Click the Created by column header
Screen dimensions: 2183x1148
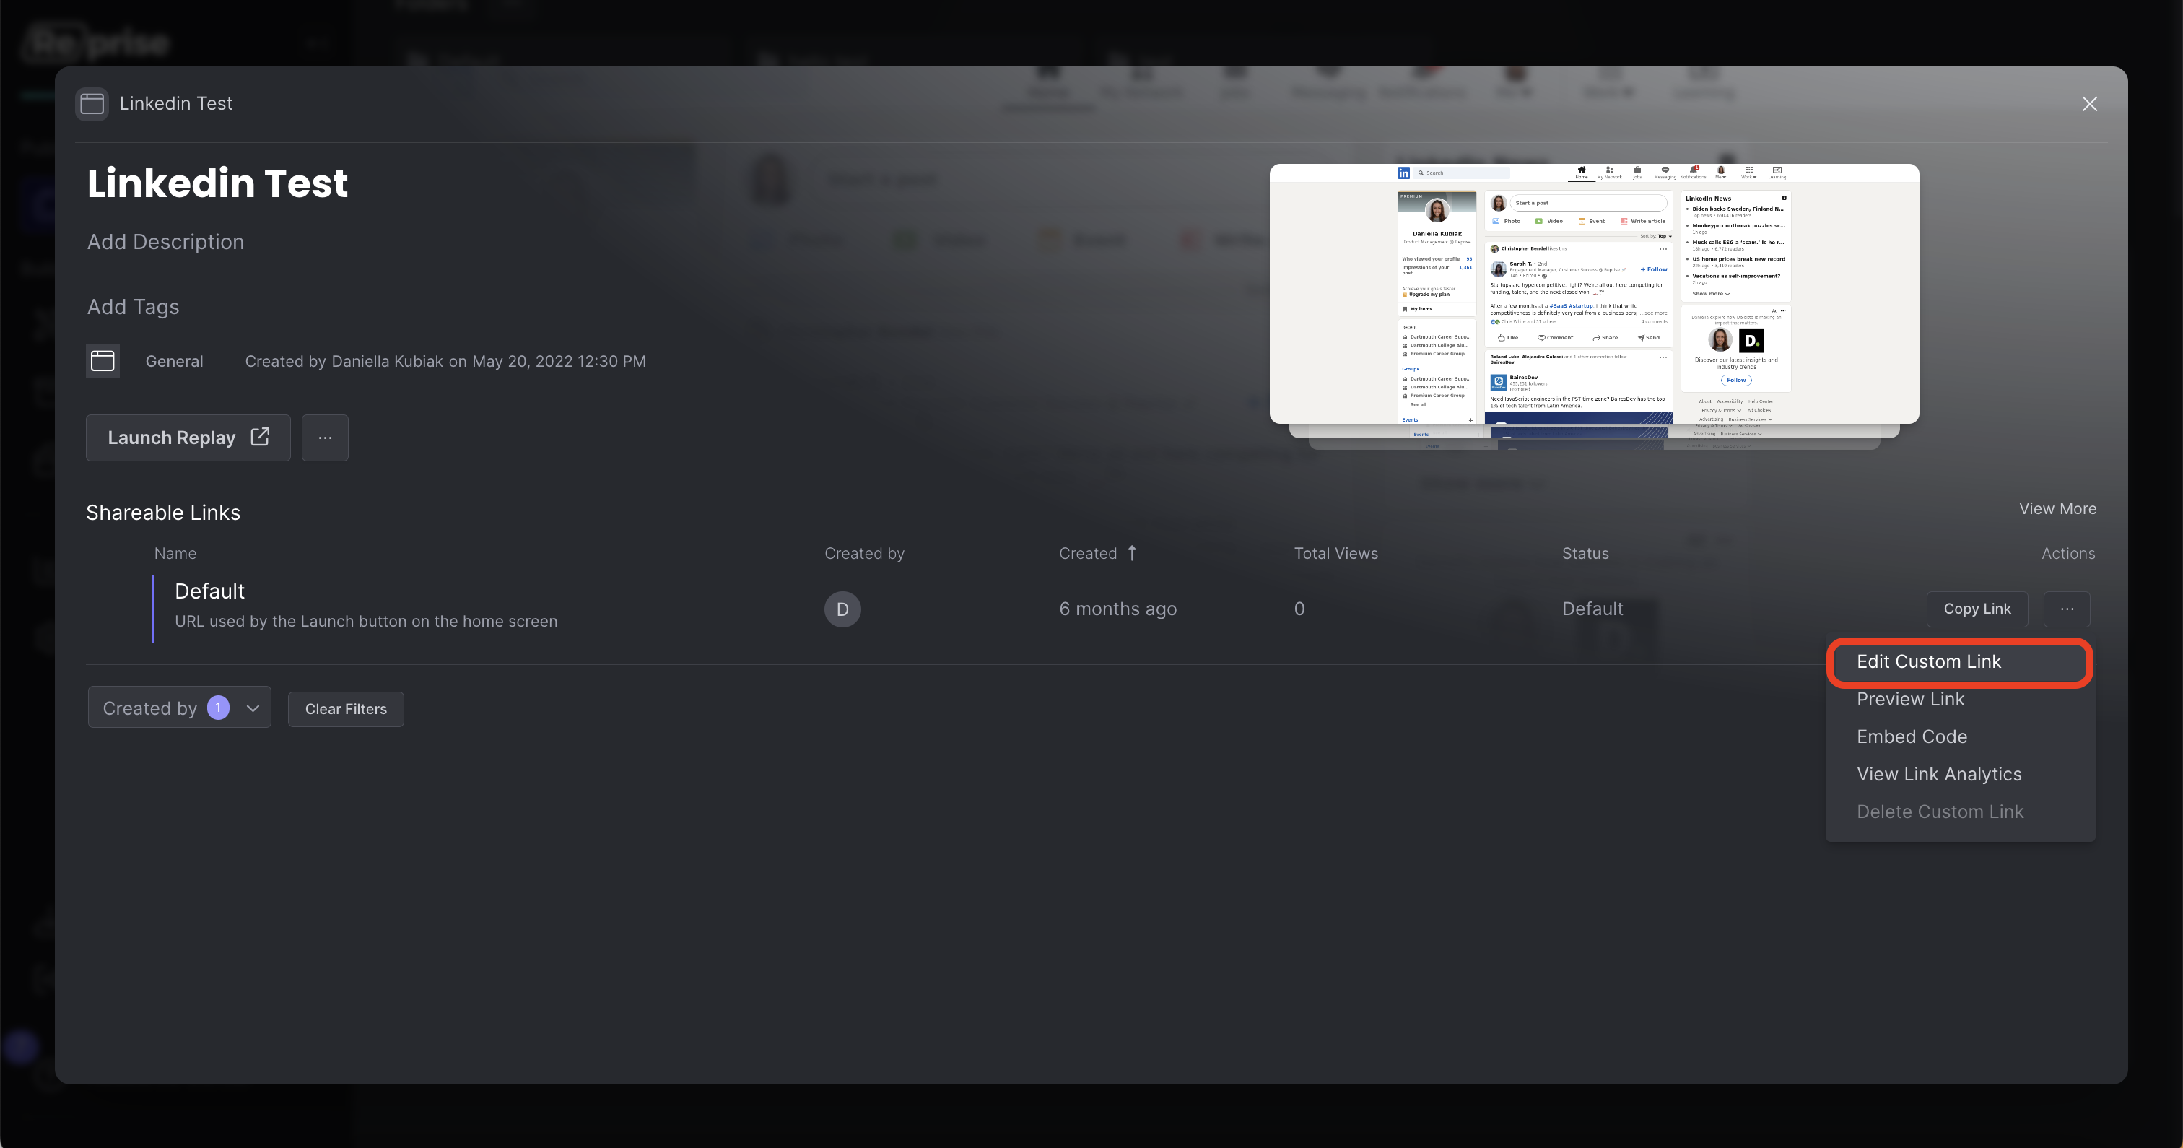click(864, 553)
